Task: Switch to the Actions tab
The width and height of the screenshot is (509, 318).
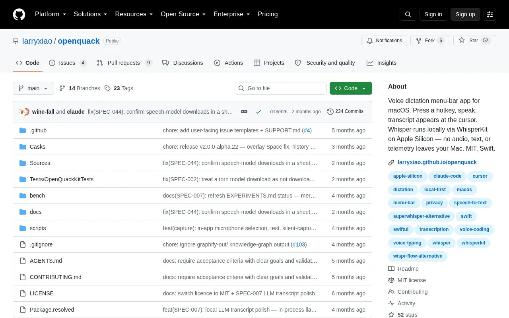Action: (228, 63)
